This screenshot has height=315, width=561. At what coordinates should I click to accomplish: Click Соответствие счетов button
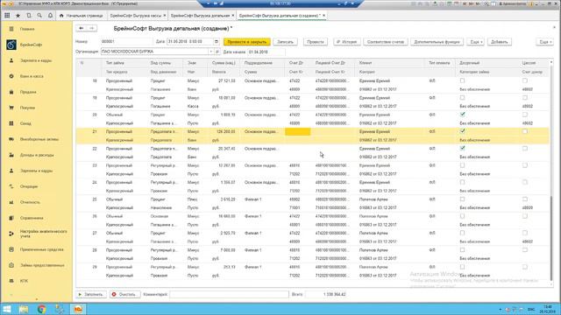click(386, 42)
